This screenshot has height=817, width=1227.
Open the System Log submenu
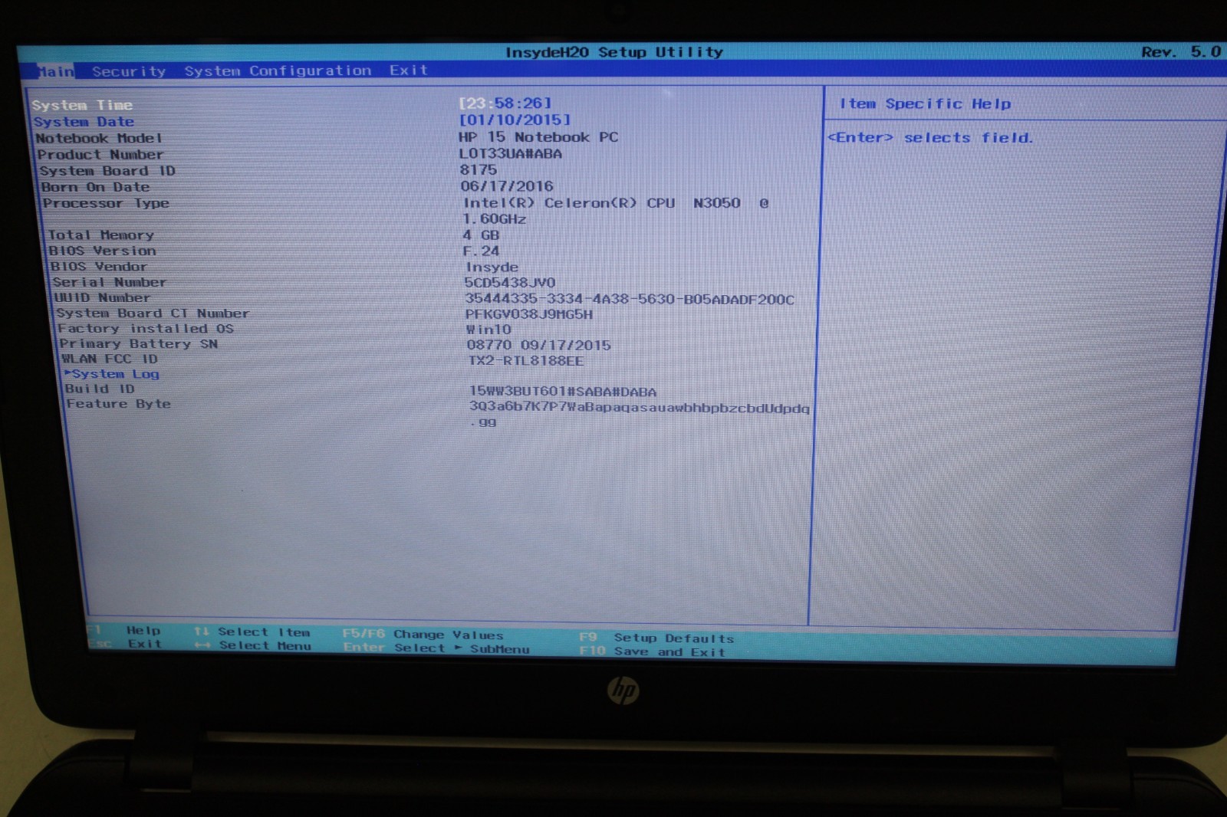click(x=112, y=374)
